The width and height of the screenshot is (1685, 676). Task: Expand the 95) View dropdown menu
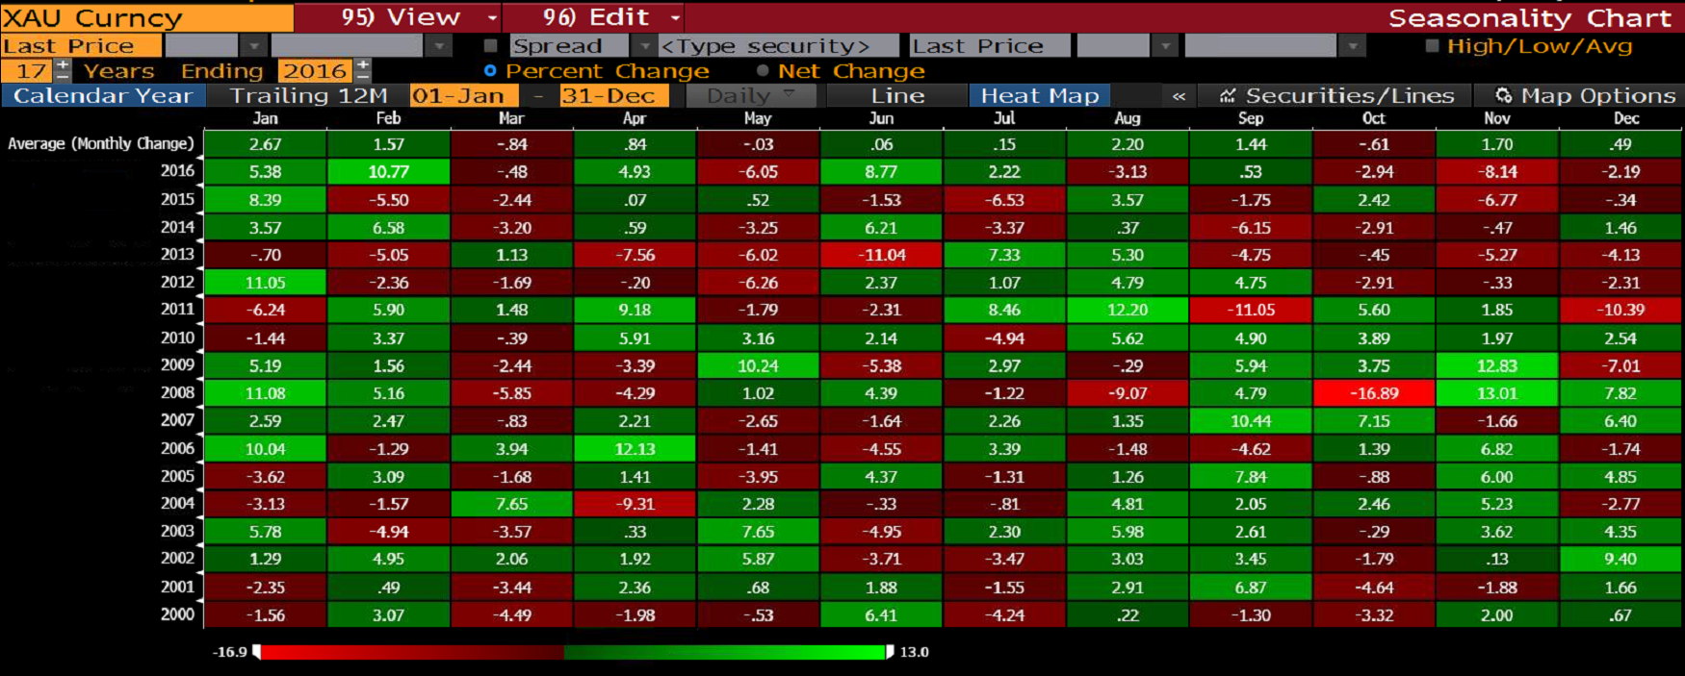[x=492, y=17]
